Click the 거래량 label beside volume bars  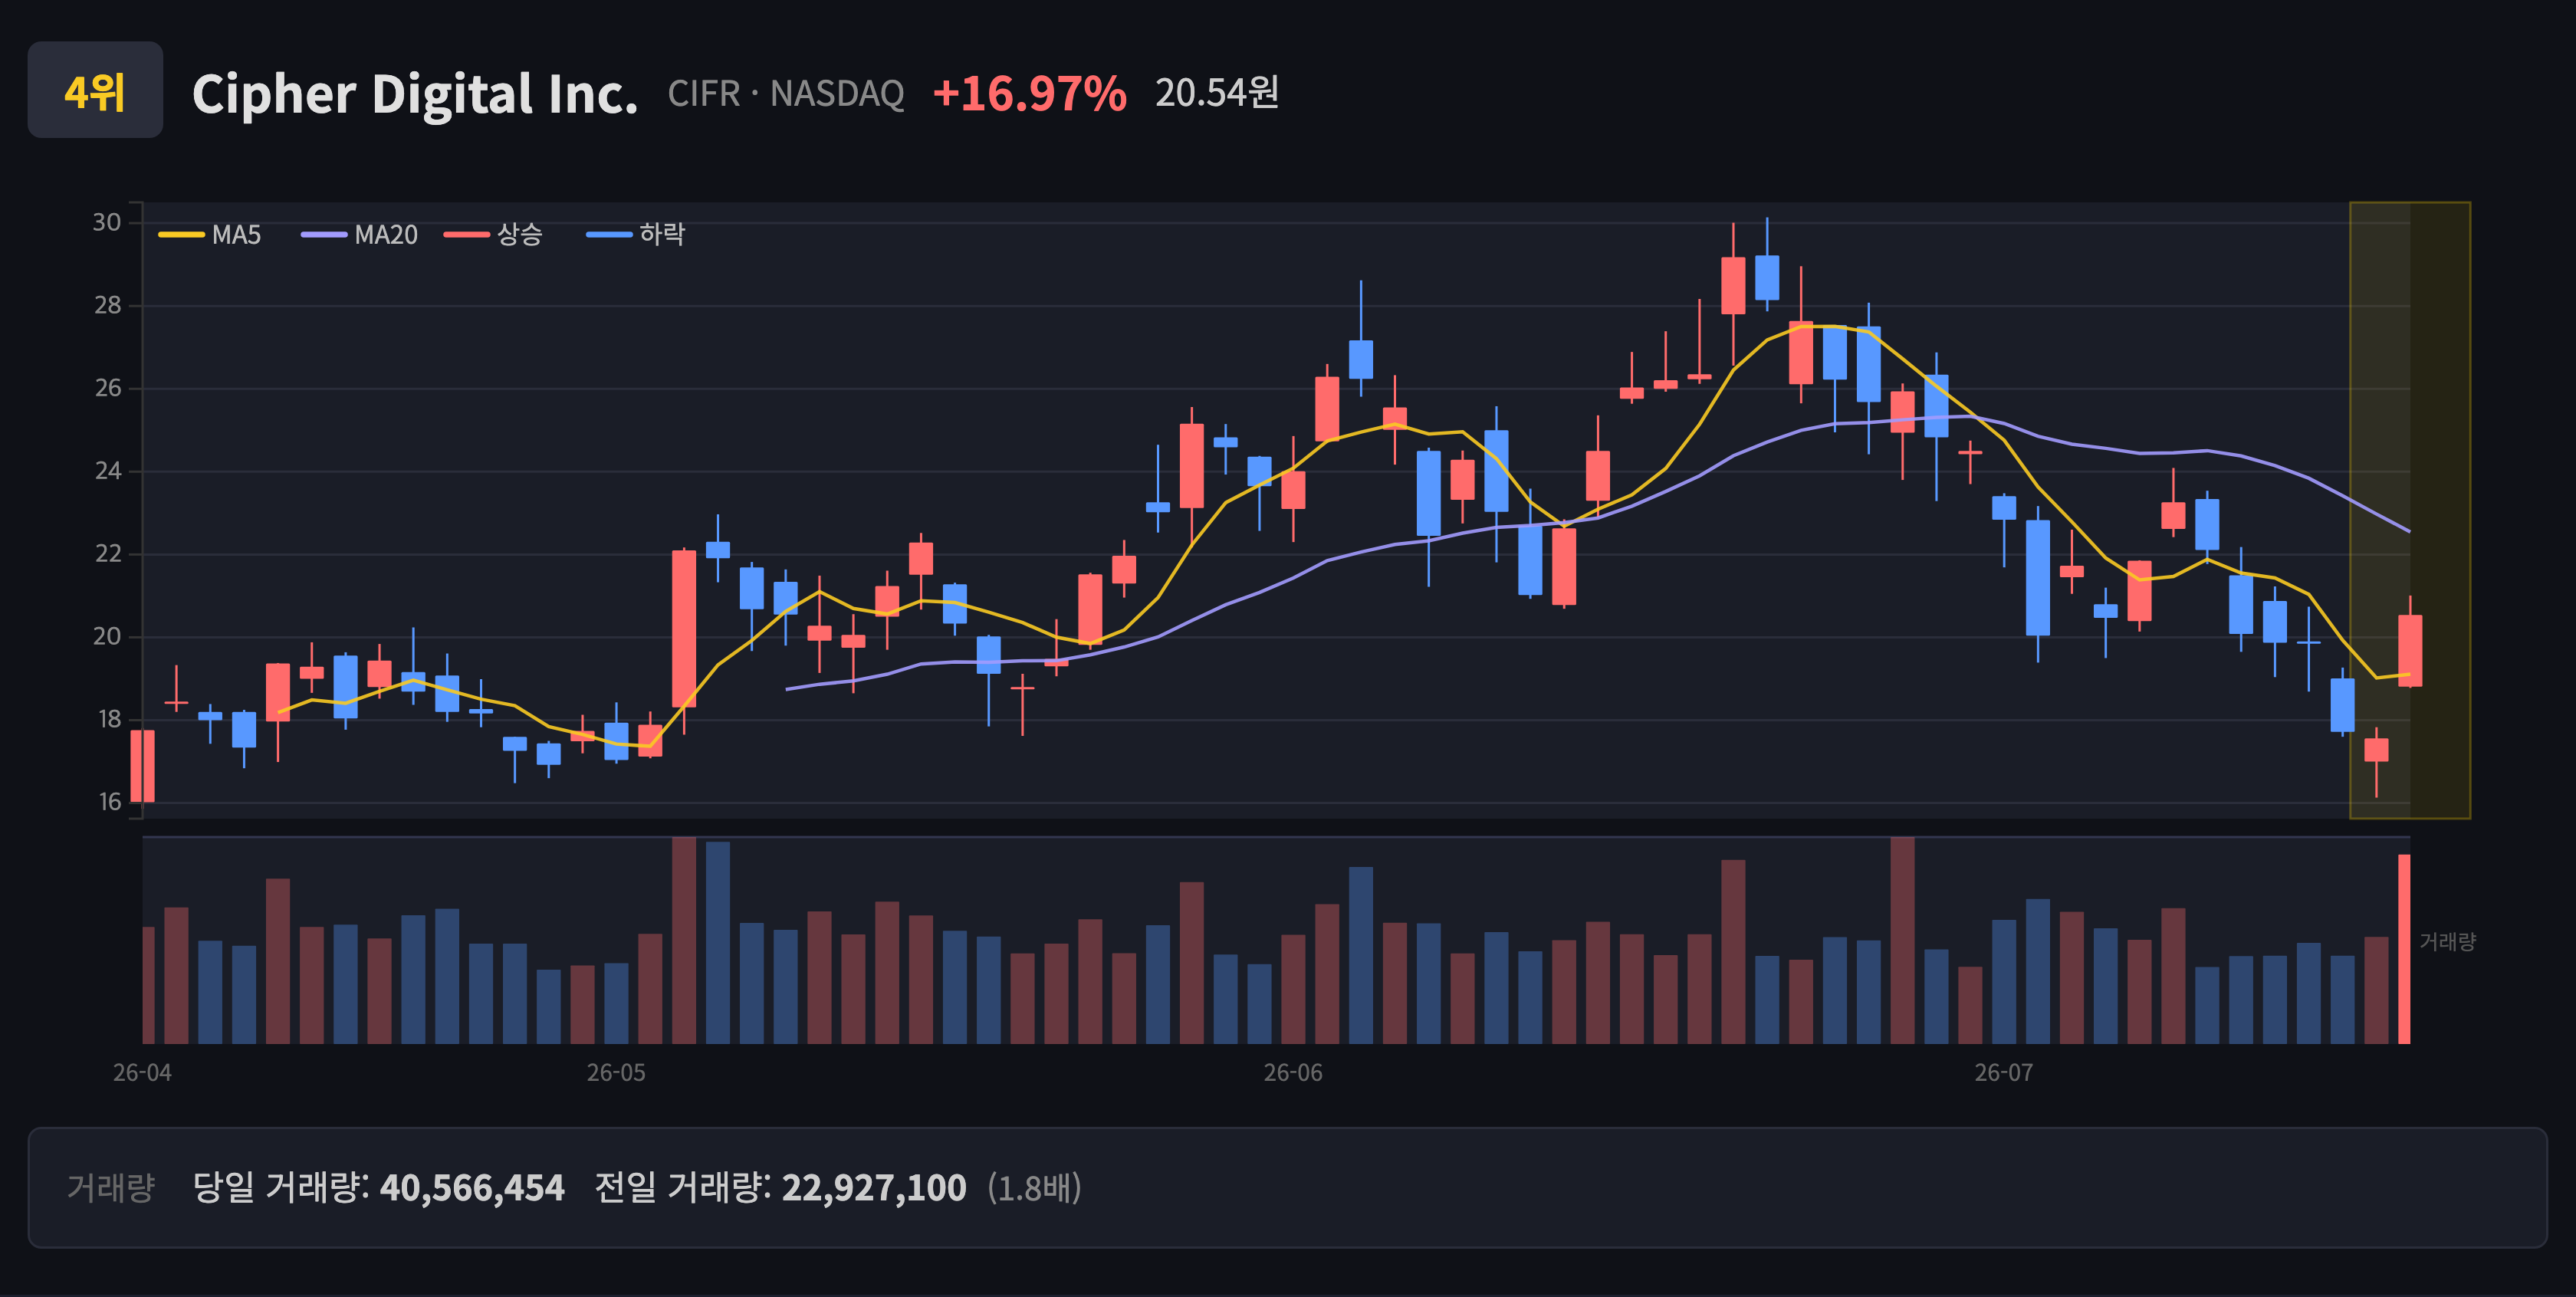(2447, 942)
